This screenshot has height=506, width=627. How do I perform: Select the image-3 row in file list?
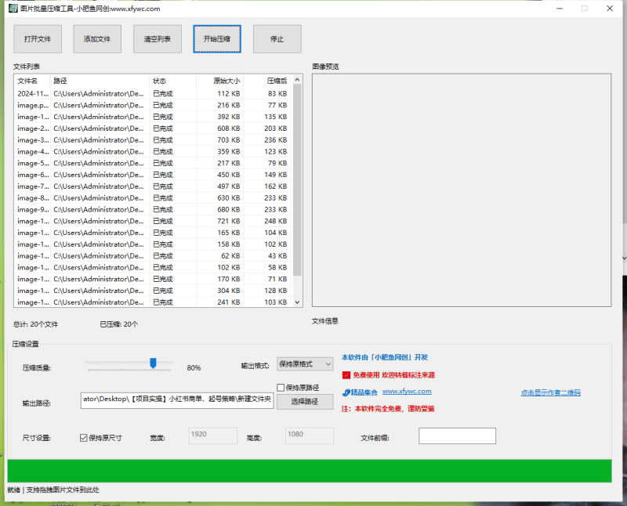(x=152, y=140)
